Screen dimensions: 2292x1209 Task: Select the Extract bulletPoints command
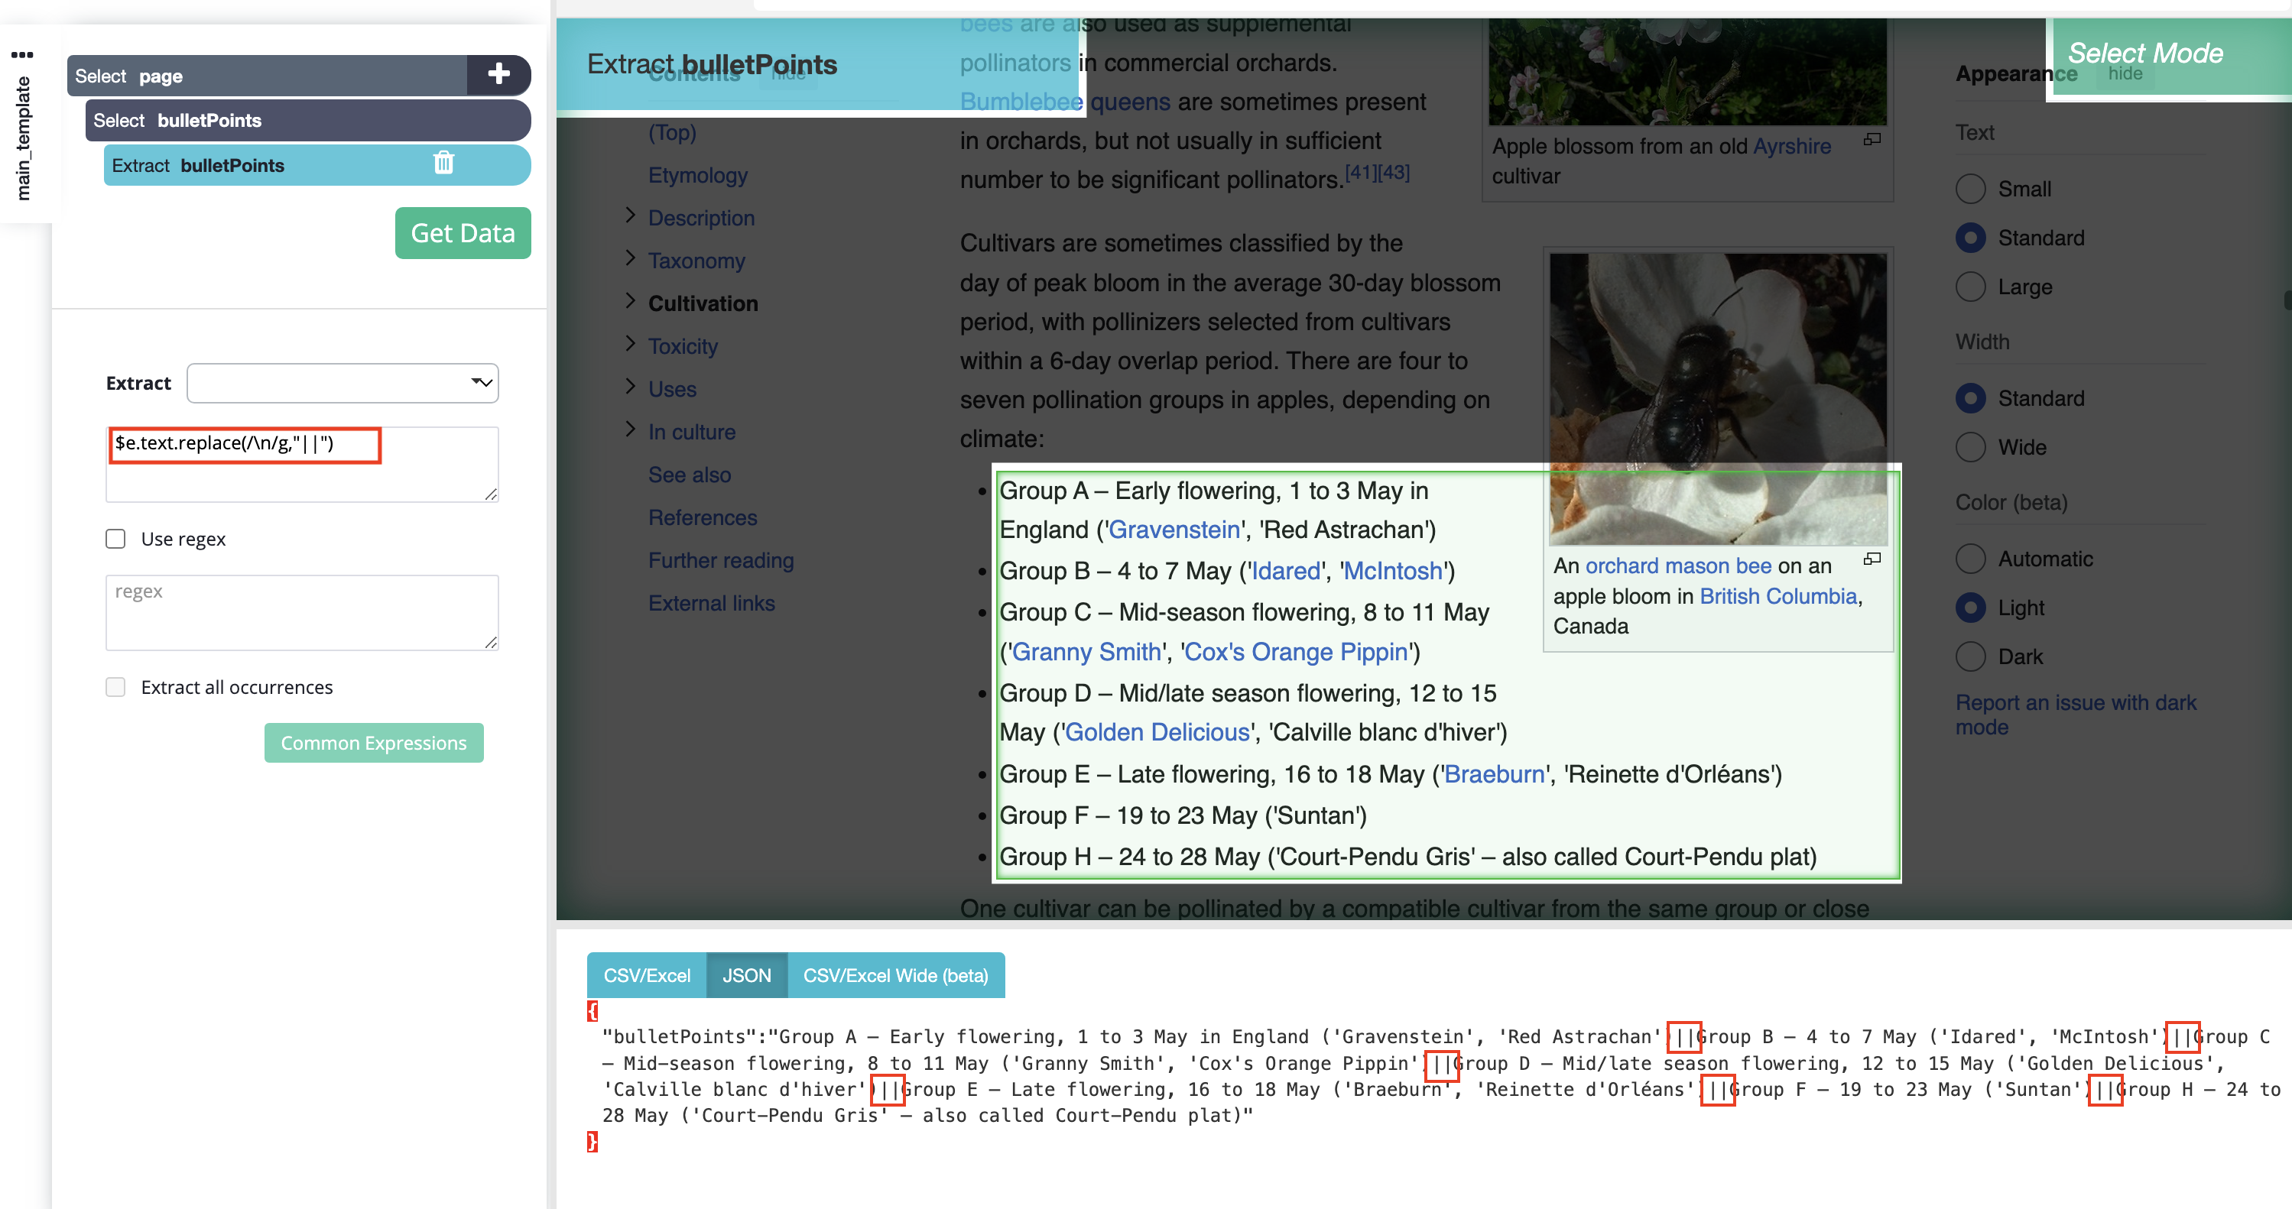click(317, 166)
